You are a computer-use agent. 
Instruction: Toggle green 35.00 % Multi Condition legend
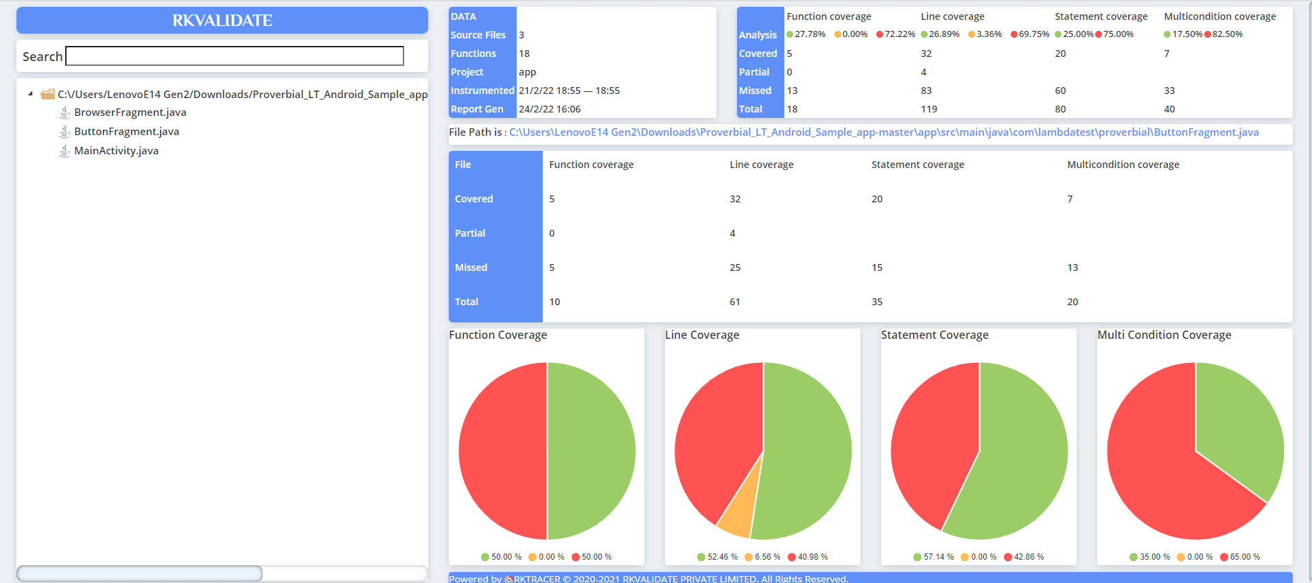click(x=1149, y=557)
